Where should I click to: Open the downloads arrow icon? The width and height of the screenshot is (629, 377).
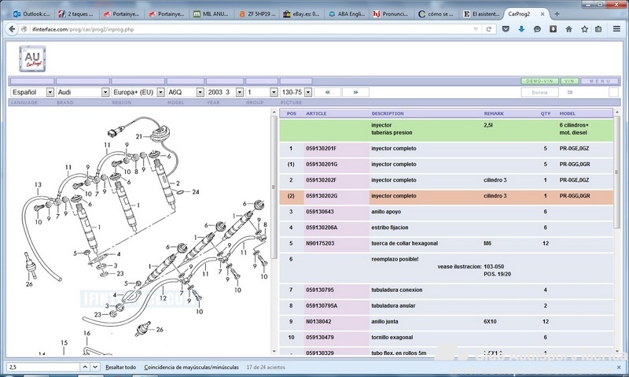point(521,29)
